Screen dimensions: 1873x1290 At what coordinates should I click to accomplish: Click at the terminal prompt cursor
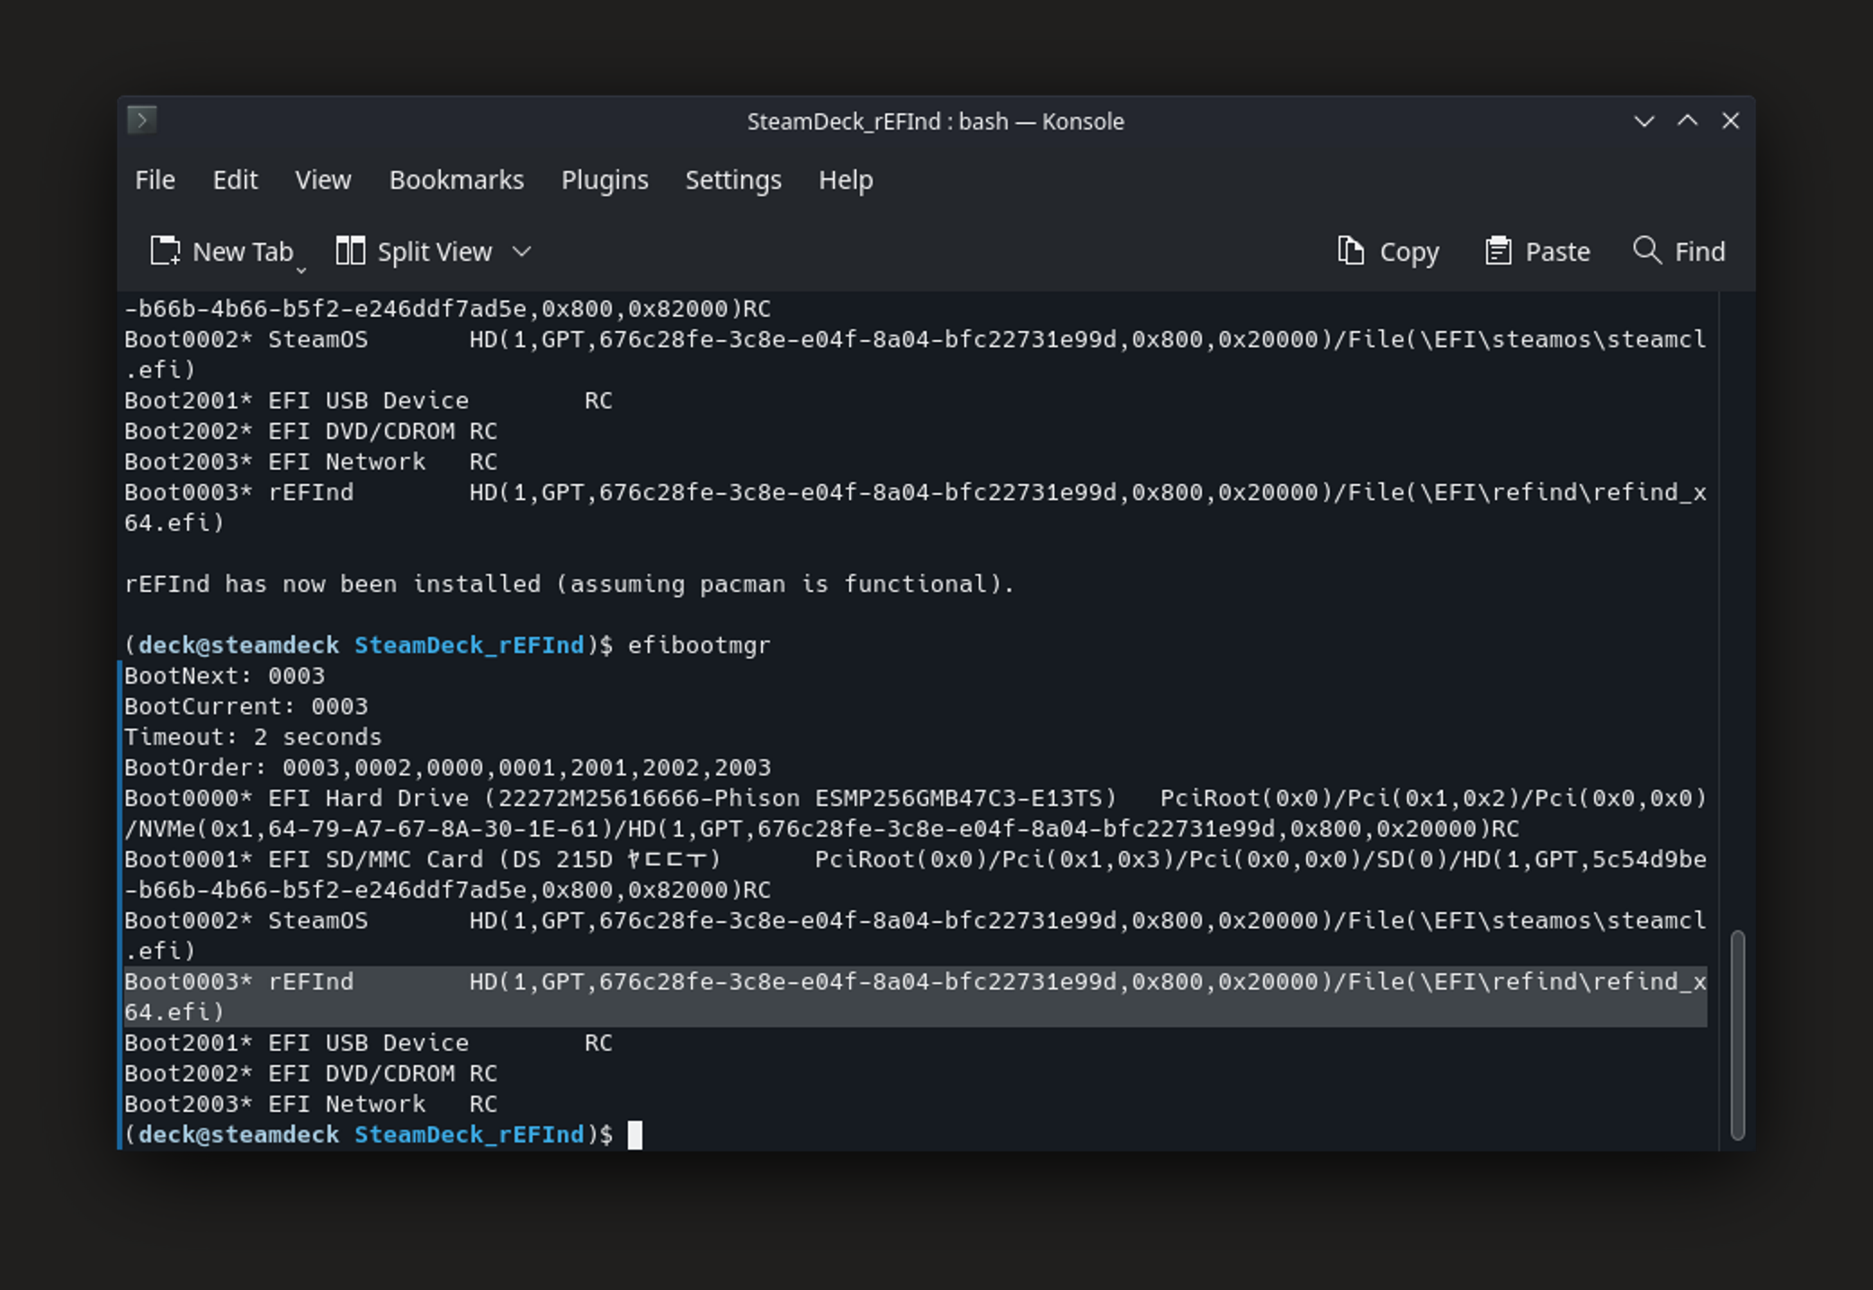pyautogui.click(x=635, y=1135)
